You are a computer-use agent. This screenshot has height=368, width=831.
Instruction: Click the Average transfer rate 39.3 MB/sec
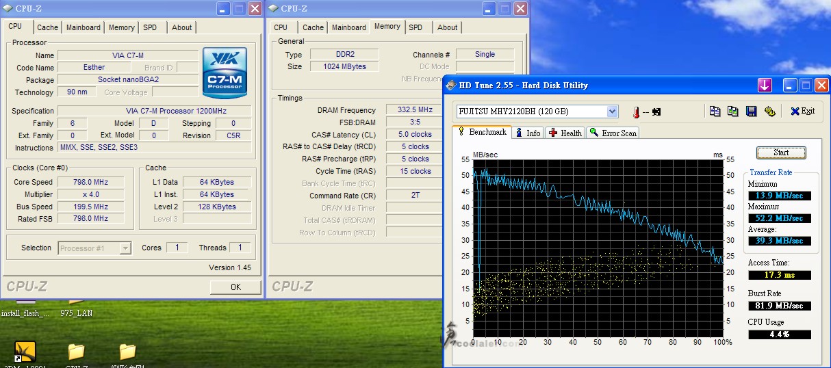click(x=780, y=241)
